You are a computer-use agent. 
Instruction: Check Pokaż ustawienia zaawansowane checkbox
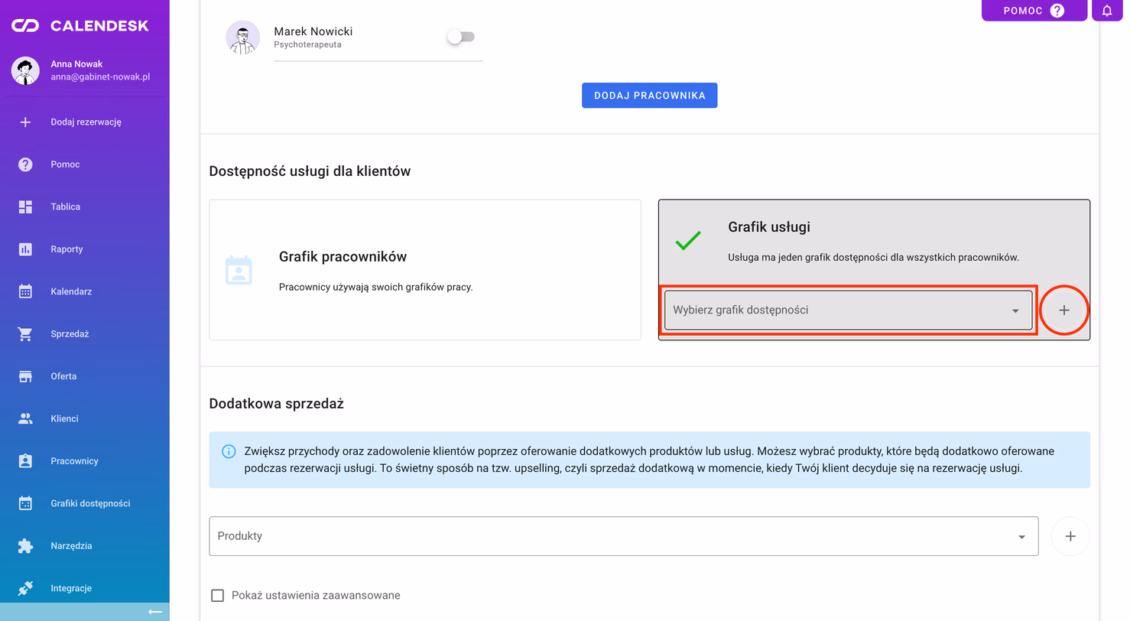pyautogui.click(x=217, y=595)
